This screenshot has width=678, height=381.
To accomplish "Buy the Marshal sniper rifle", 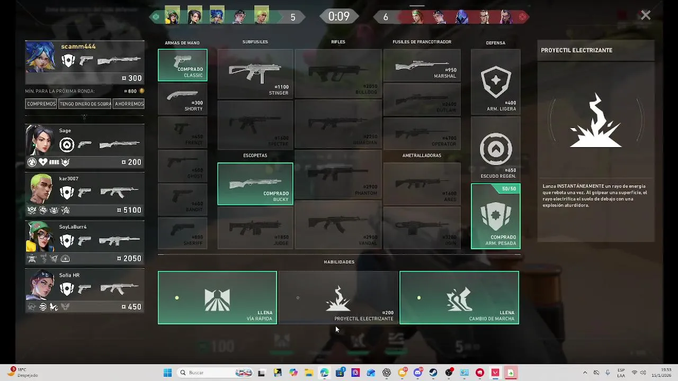I will tap(422, 65).
